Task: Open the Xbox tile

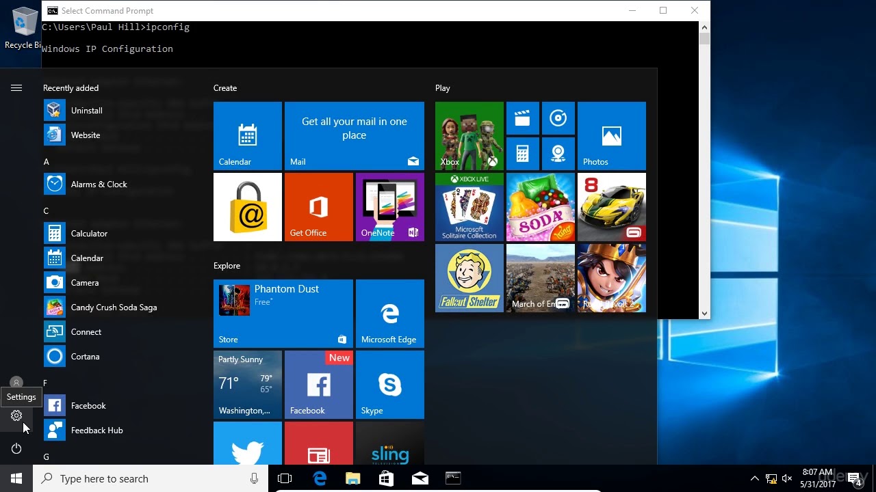Action: point(469,136)
